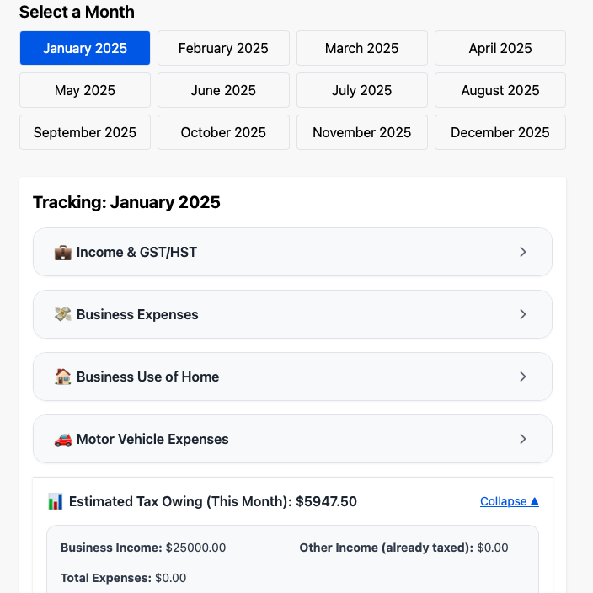
Task: Pick May 2025 tracking month
Action: point(85,90)
